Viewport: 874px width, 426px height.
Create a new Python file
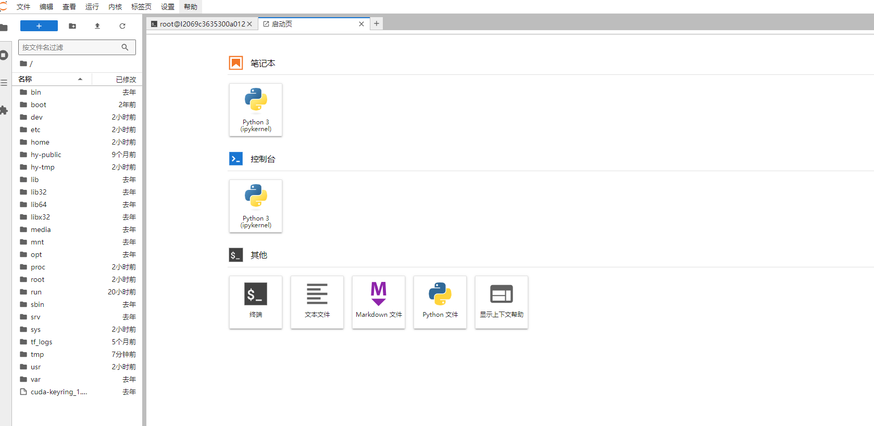coord(440,302)
